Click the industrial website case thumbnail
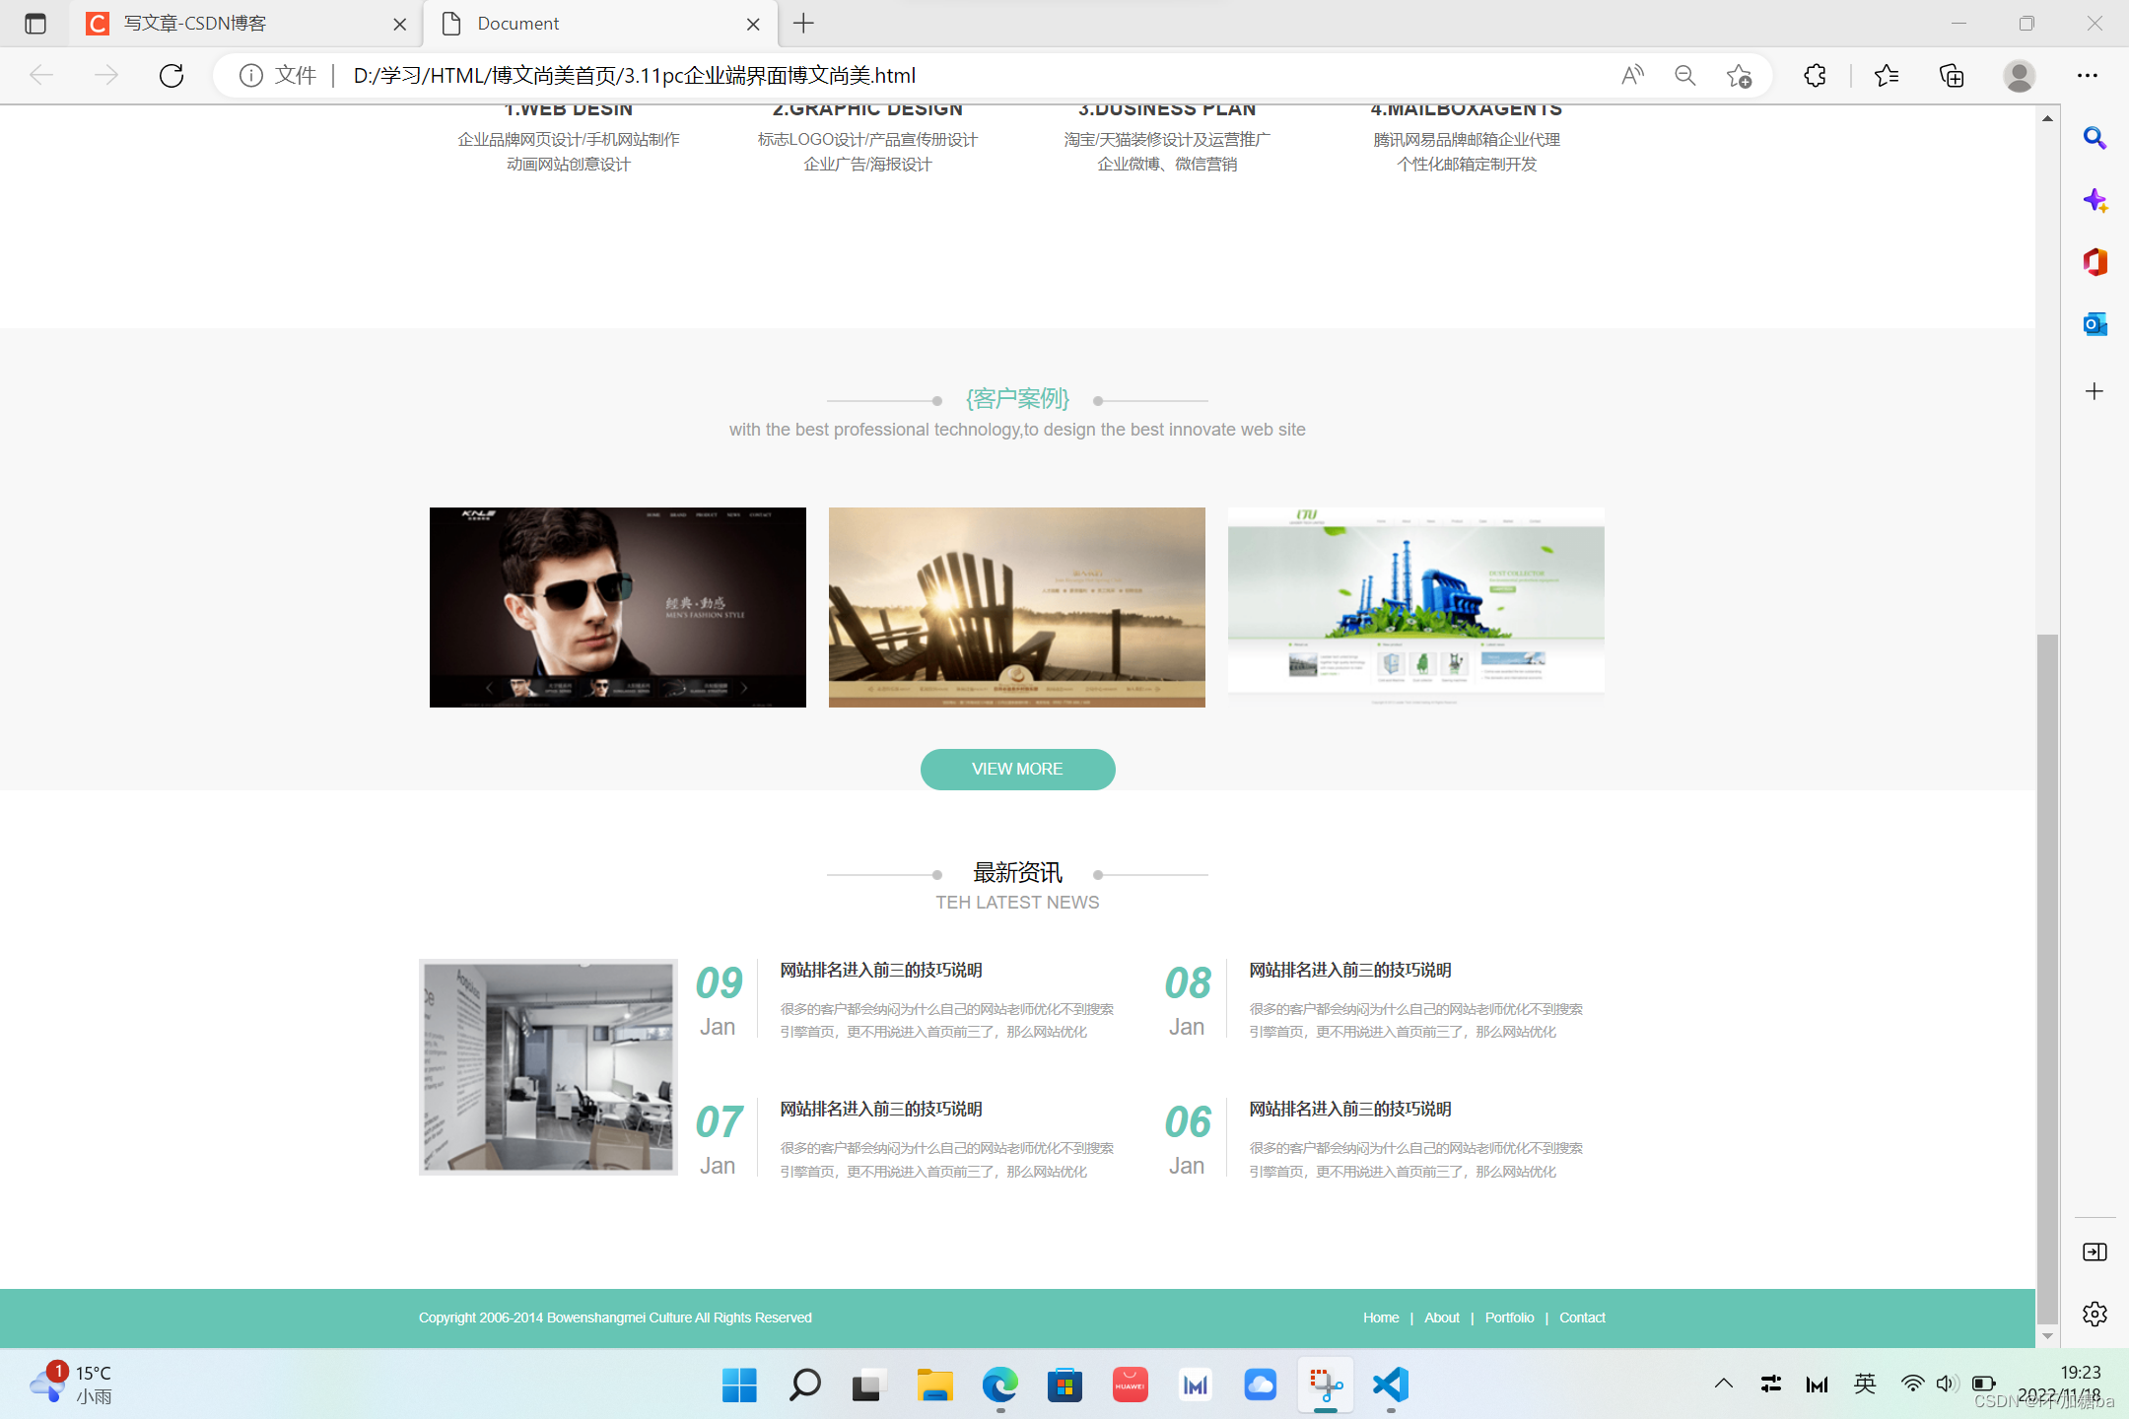 pos(1414,607)
